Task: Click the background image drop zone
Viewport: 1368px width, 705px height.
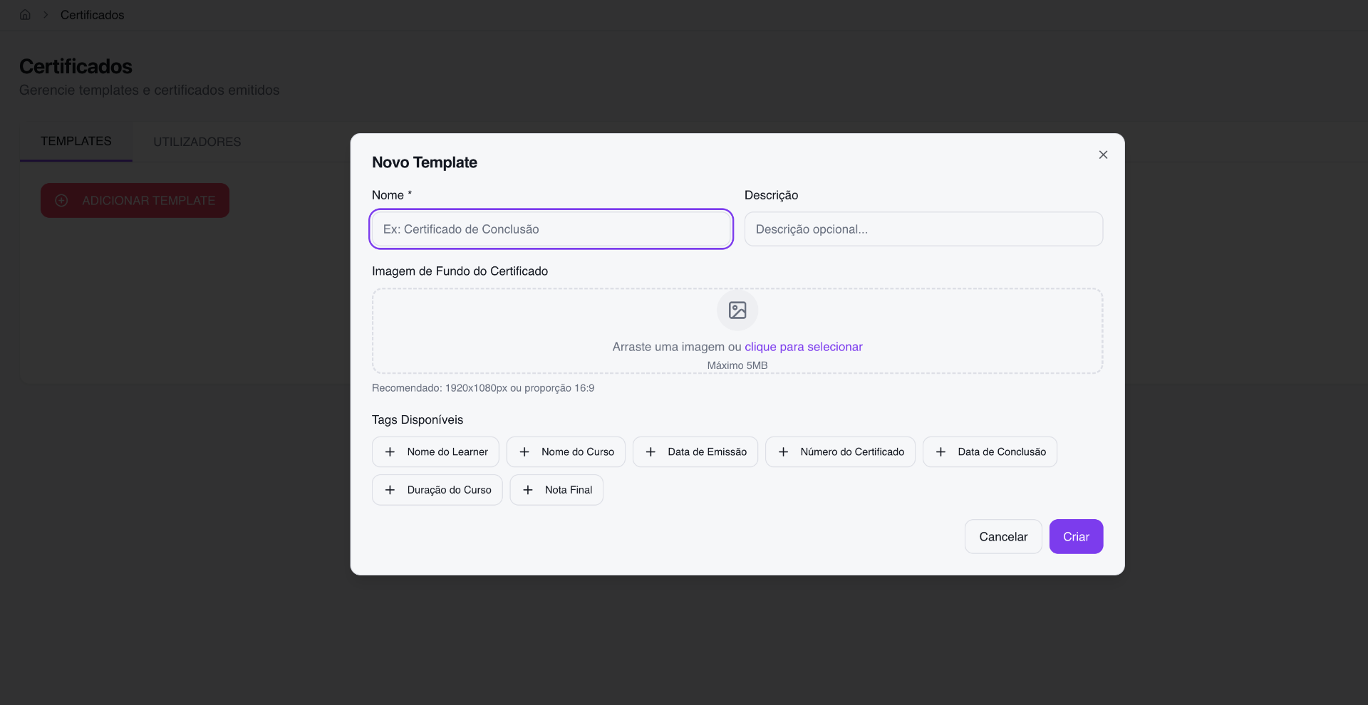Action: 737,331
